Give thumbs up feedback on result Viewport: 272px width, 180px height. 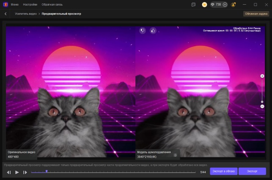click(x=153, y=30)
